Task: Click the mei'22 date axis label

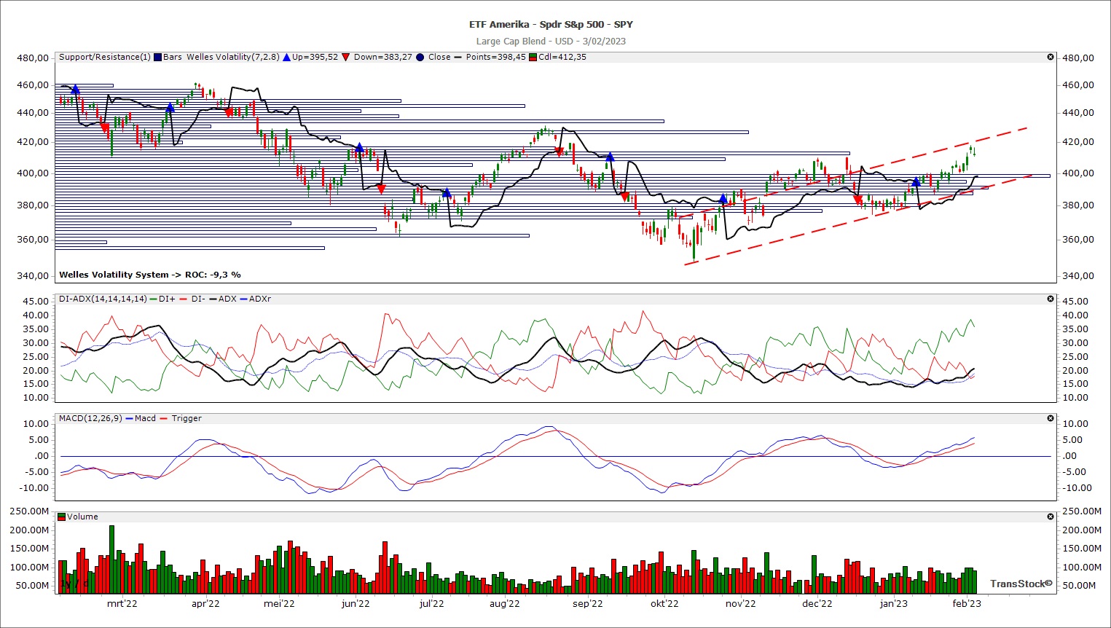Action: (279, 603)
